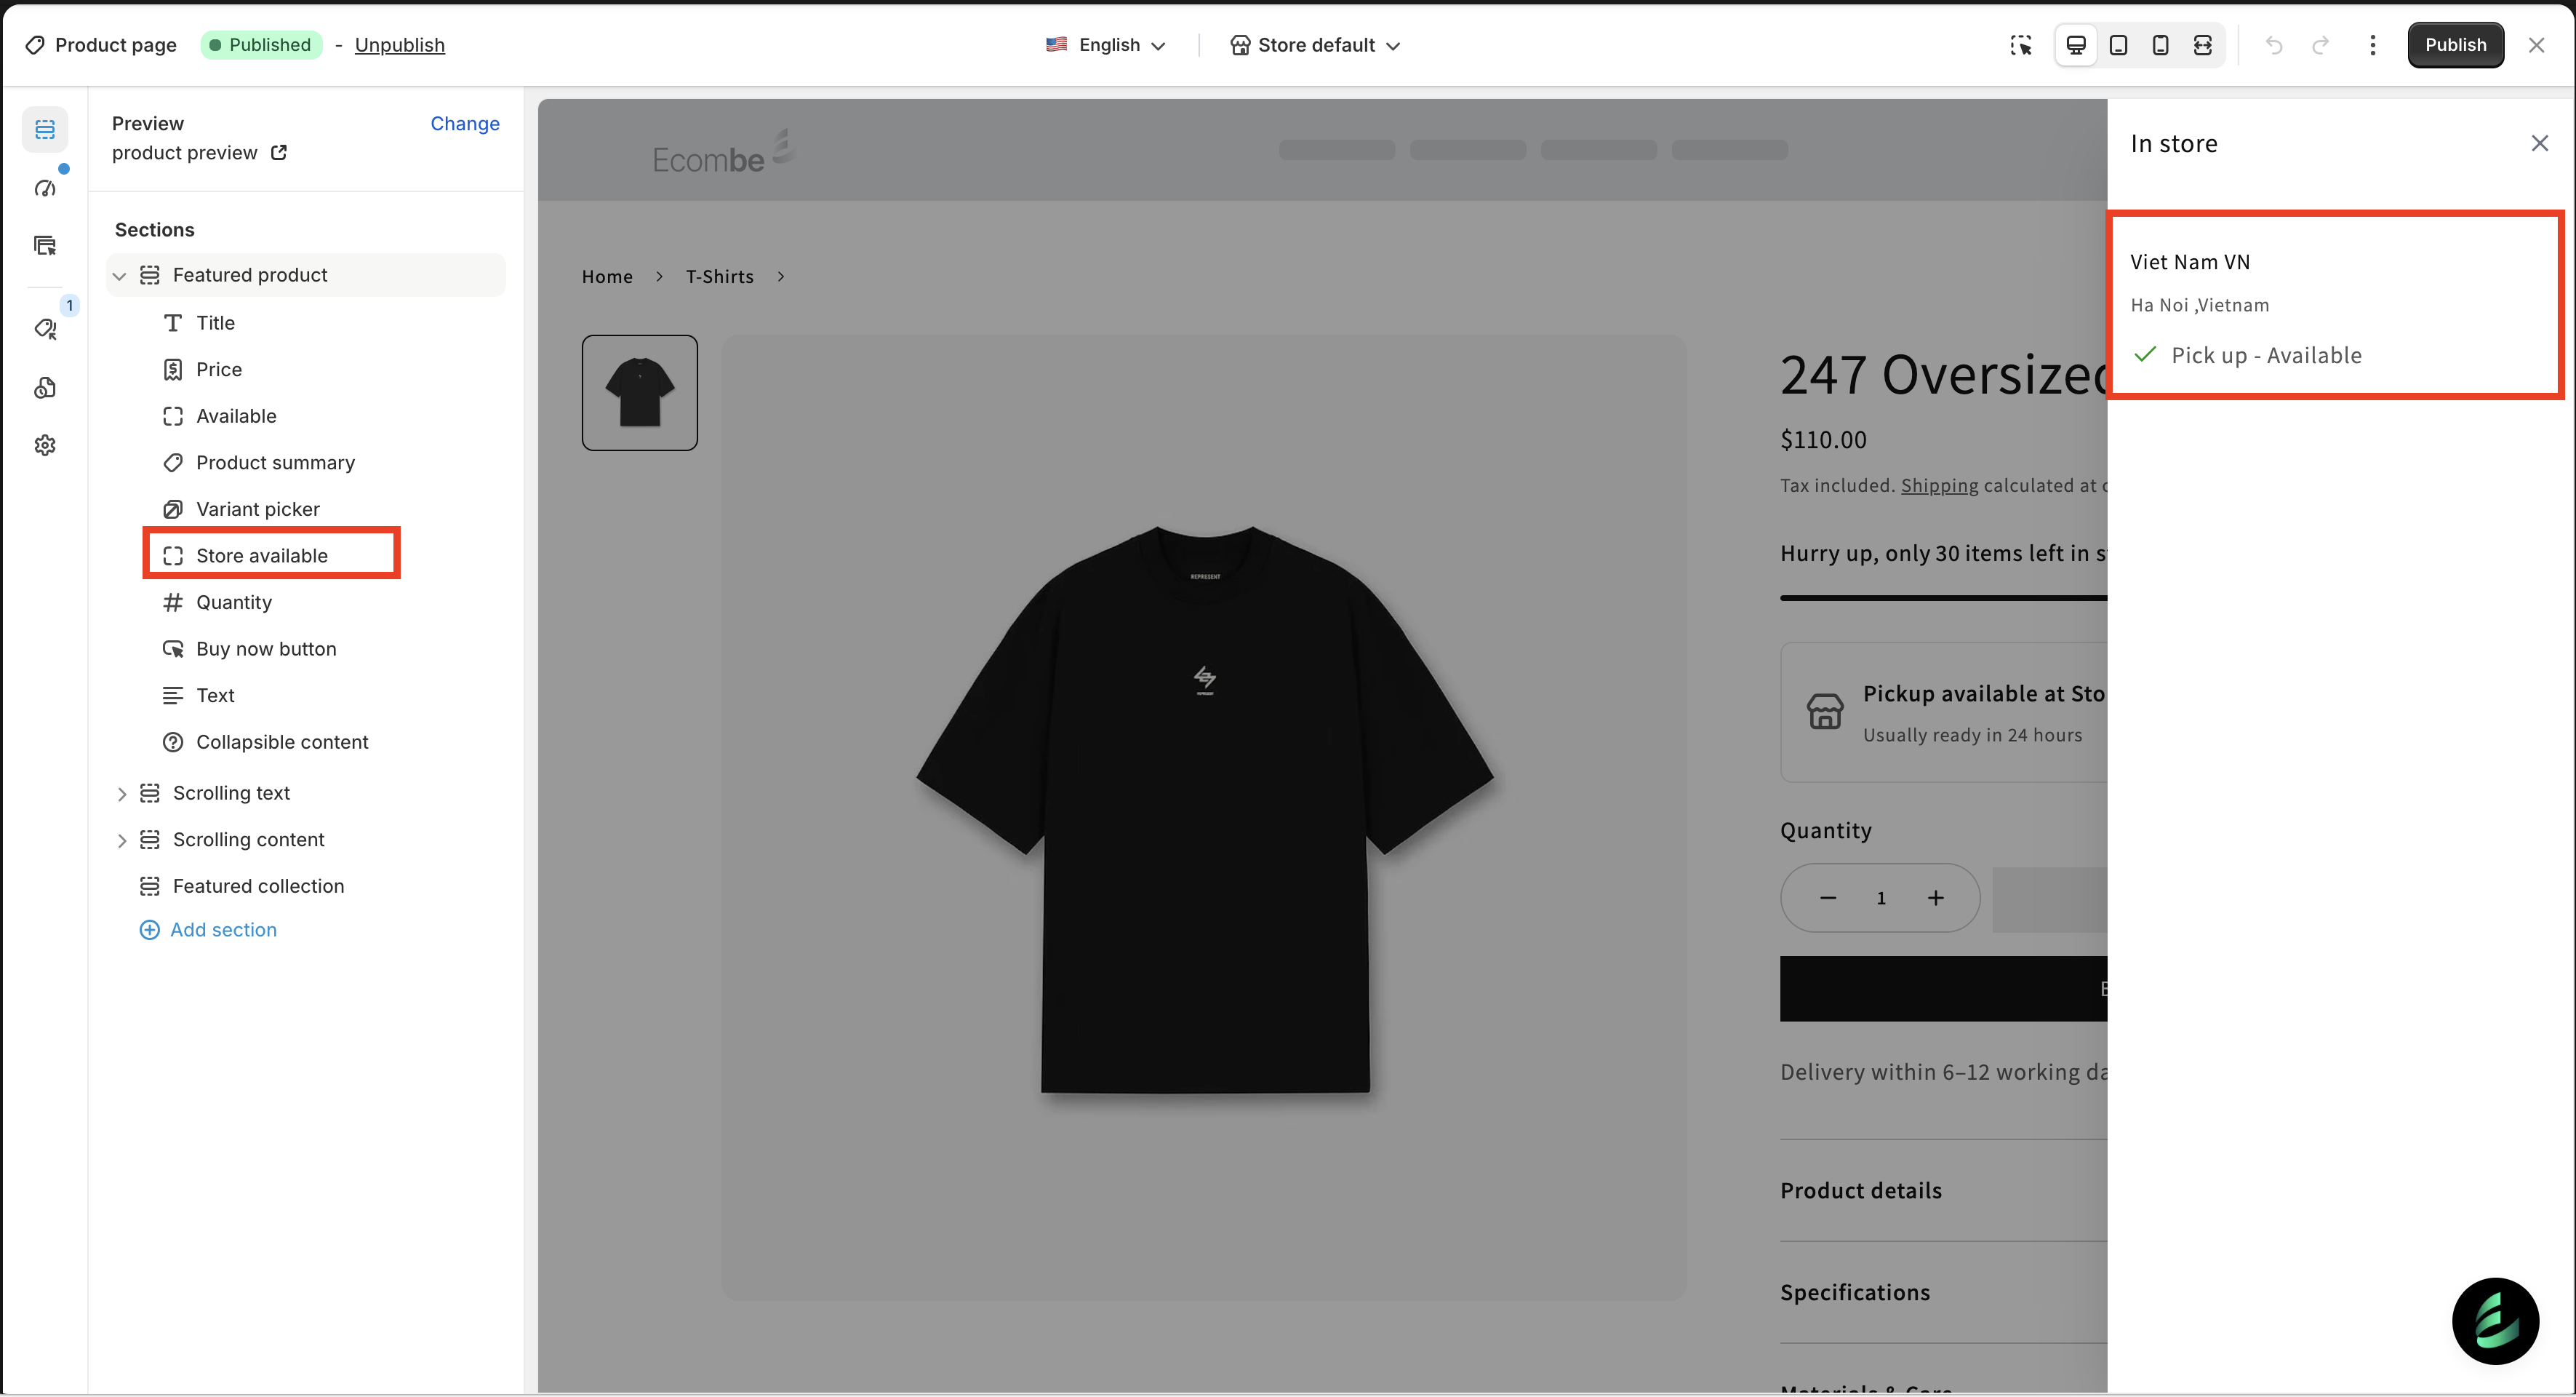This screenshot has width=2576, height=1397.
Task: Click the Unpublish link
Action: [399, 45]
